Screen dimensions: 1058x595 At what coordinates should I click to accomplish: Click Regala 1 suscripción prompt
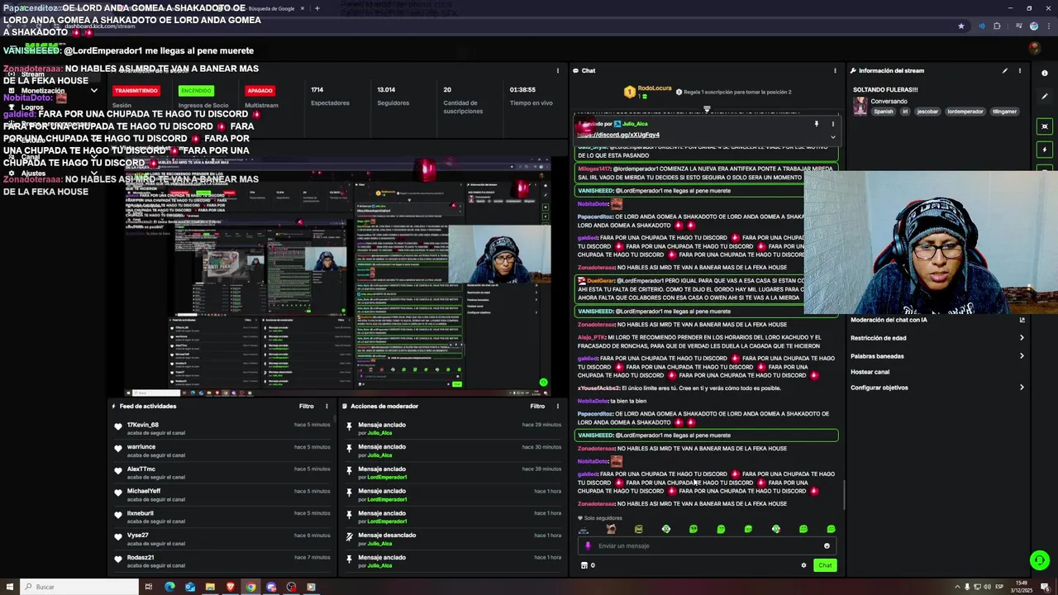pyautogui.click(x=734, y=92)
